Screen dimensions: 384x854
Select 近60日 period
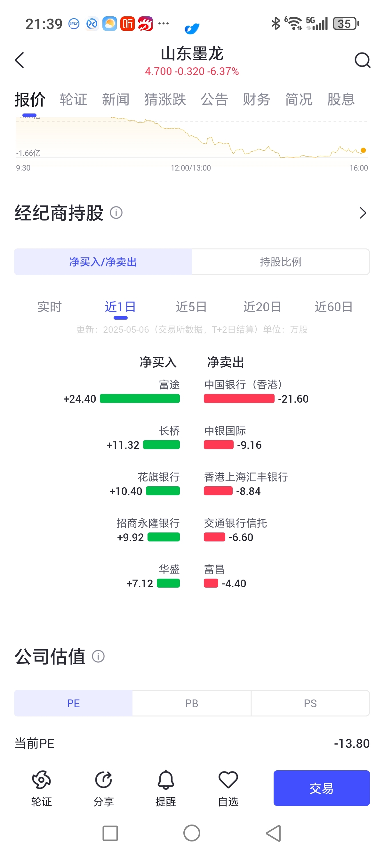point(334,307)
